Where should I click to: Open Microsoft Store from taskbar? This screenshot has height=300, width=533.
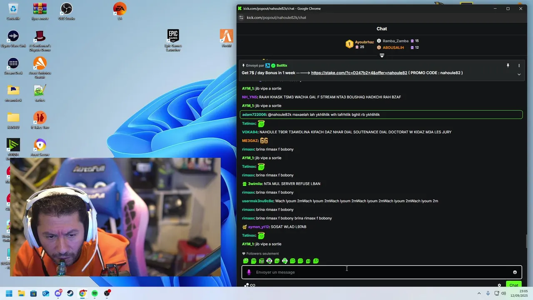33,293
